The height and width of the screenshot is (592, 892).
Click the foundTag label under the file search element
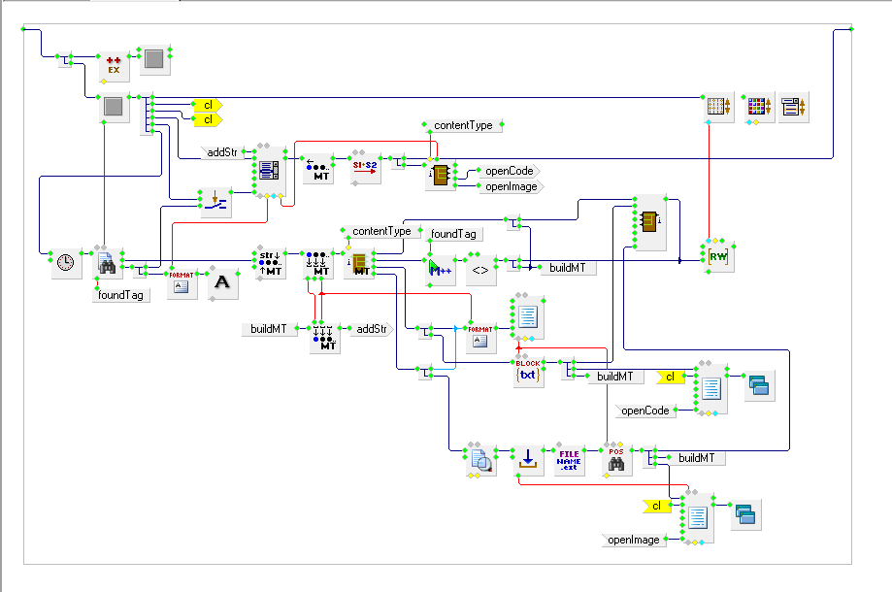pyautogui.click(x=120, y=295)
